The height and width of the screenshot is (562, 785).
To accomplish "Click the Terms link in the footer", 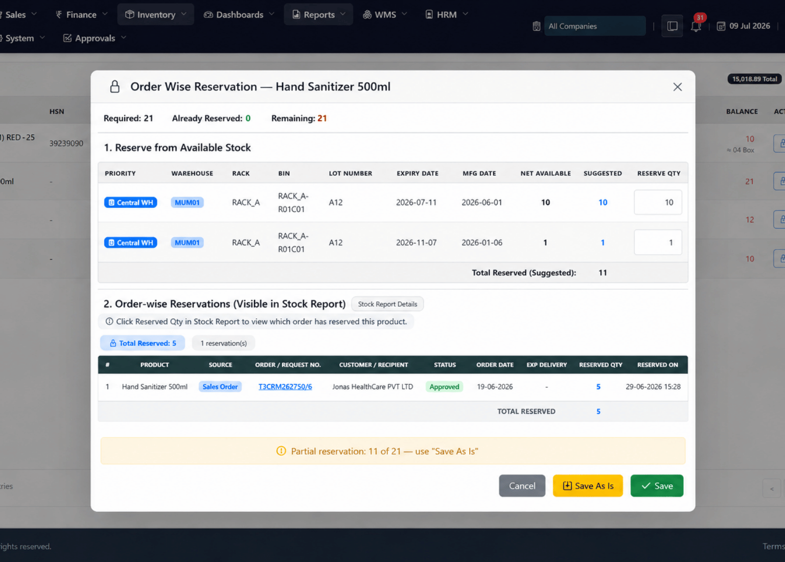I will [x=774, y=547].
